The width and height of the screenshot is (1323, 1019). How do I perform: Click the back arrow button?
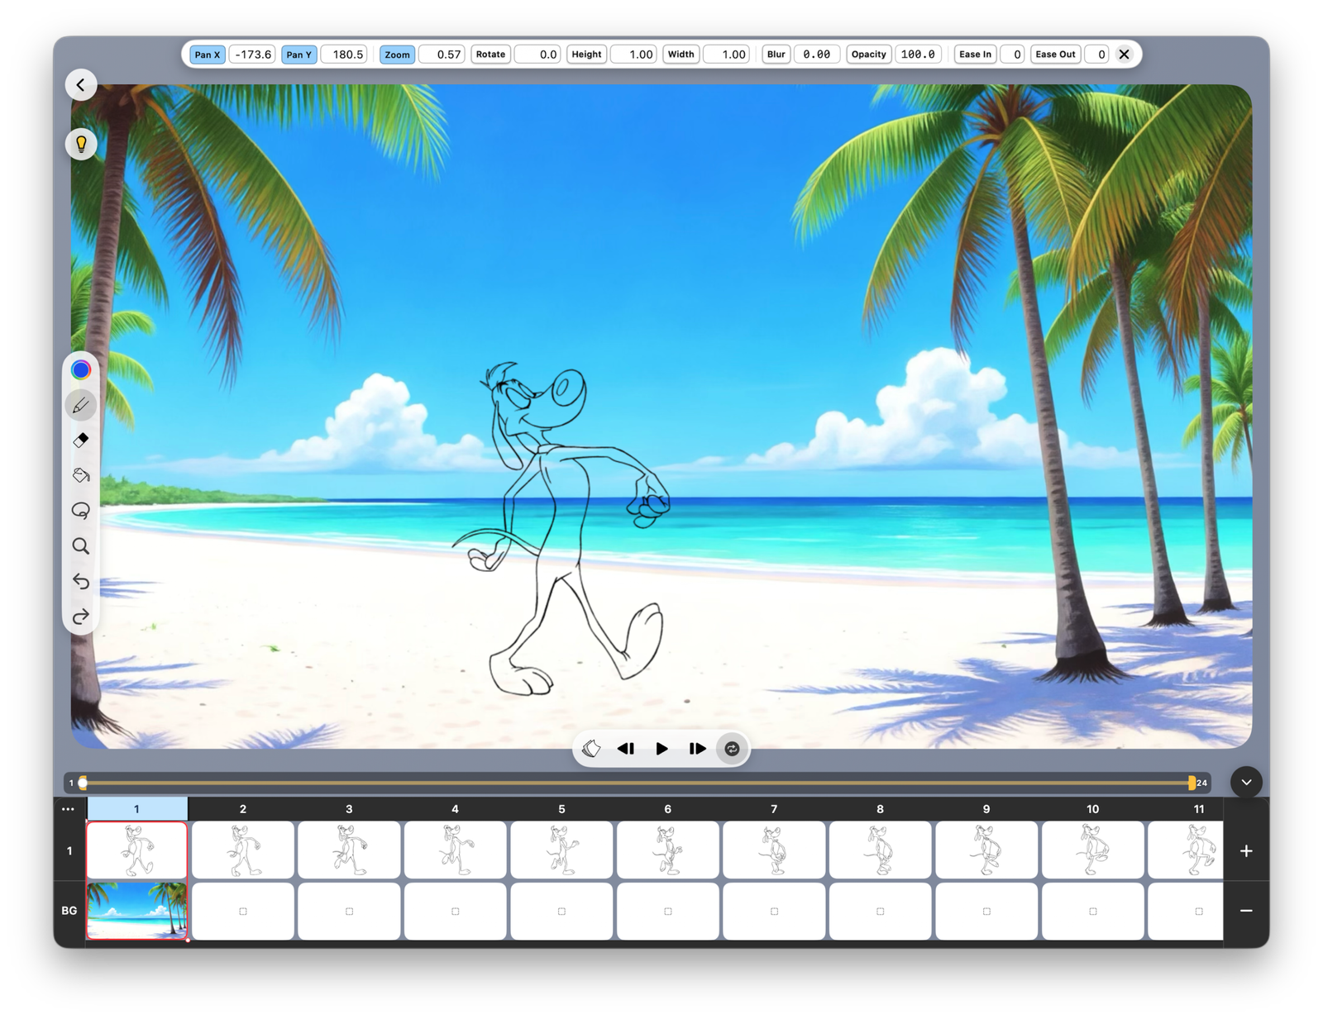(81, 84)
